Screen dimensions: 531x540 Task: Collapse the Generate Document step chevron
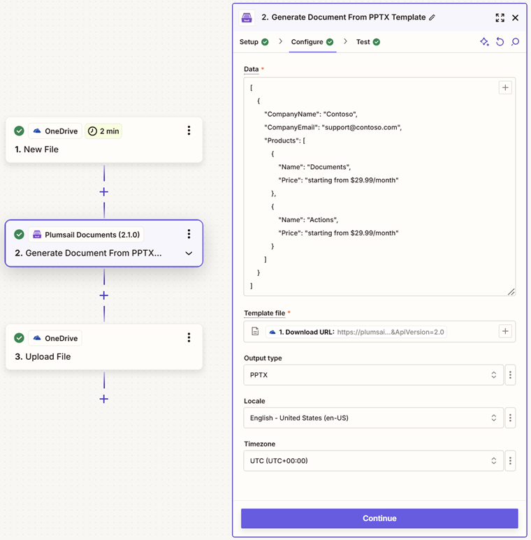pos(189,253)
